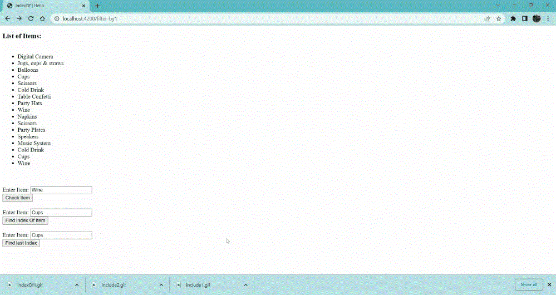Viewport: 556px width, 295px height.
Task: Click the indexOf1.gif file icon
Action: 10,285
